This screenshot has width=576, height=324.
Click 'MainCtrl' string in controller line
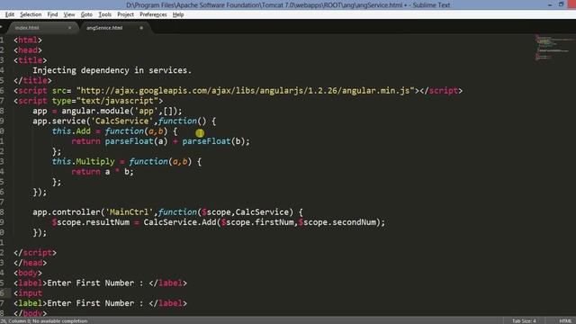tap(129, 212)
